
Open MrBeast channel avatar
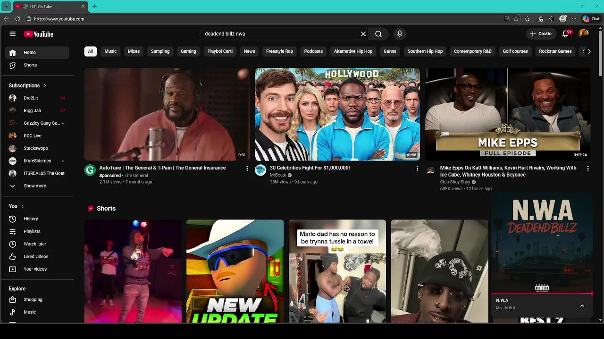coord(260,170)
